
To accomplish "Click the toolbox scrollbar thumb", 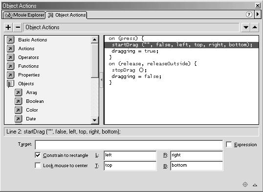I will click(95, 60).
